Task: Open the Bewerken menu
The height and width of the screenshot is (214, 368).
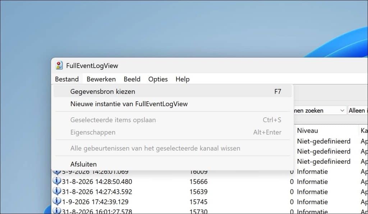Action: coord(101,79)
